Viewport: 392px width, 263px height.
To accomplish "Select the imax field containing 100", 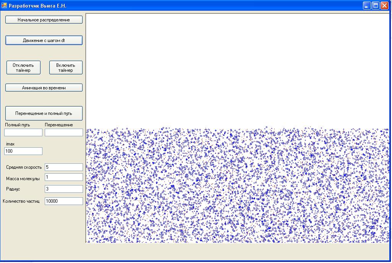I will (x=23, y=151).
